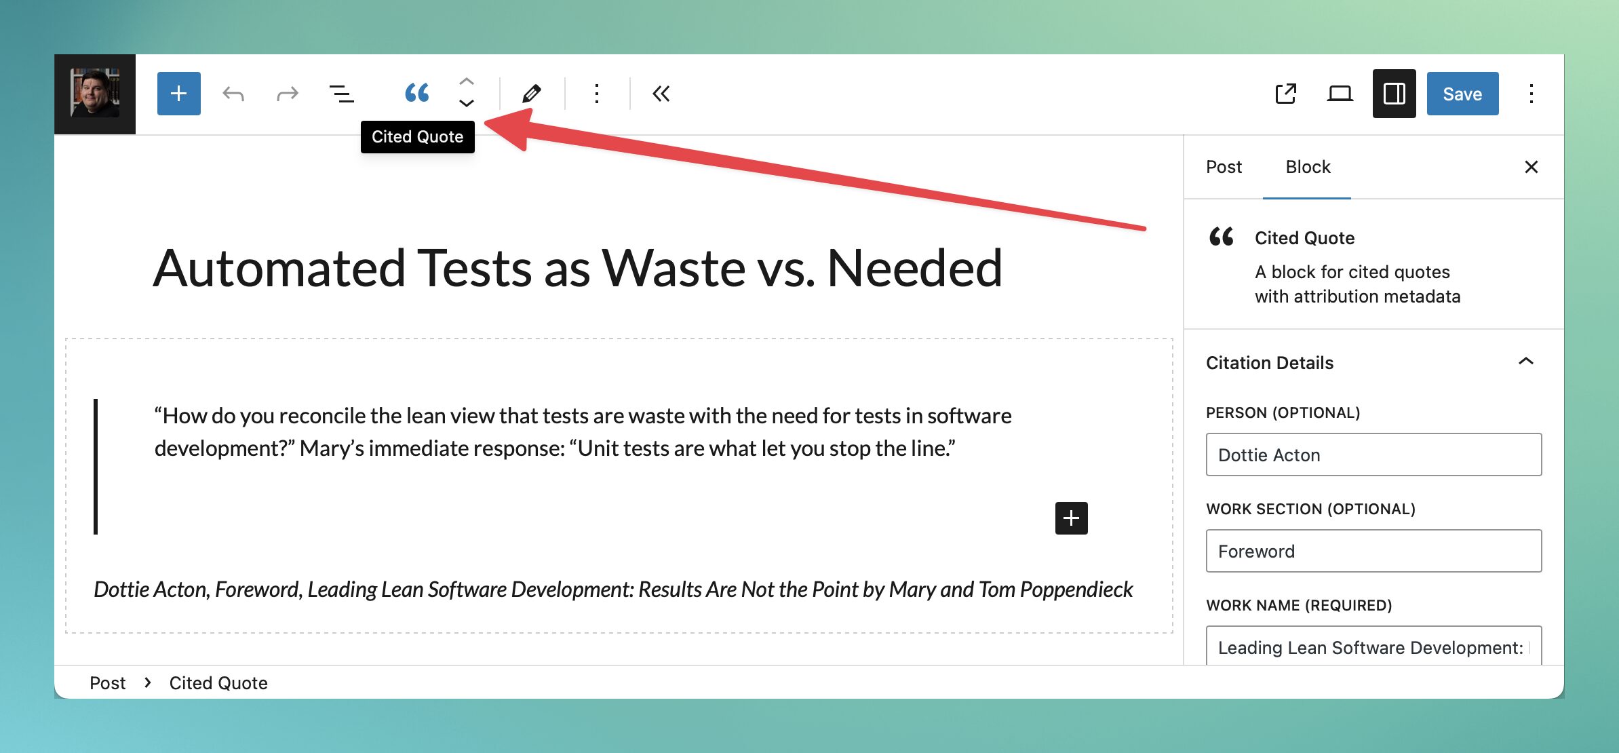Open the post view in a new tab
This screenshot has width=1619, height=753.
coord(1285,94)
